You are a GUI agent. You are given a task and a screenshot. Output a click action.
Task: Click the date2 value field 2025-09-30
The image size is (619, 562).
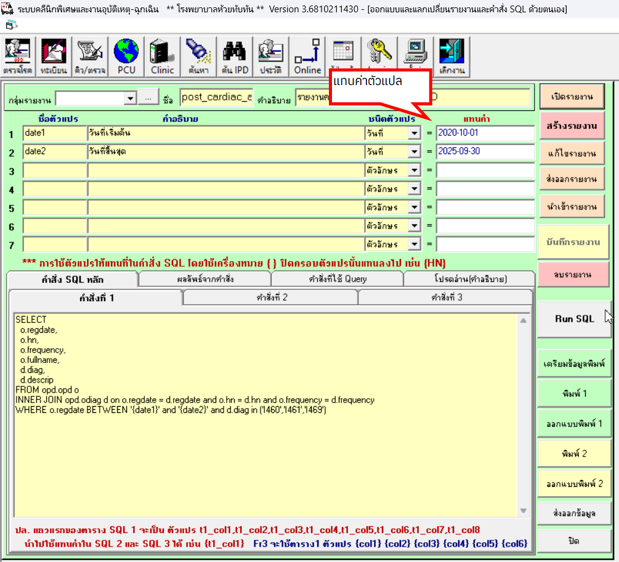coord(485,152)
